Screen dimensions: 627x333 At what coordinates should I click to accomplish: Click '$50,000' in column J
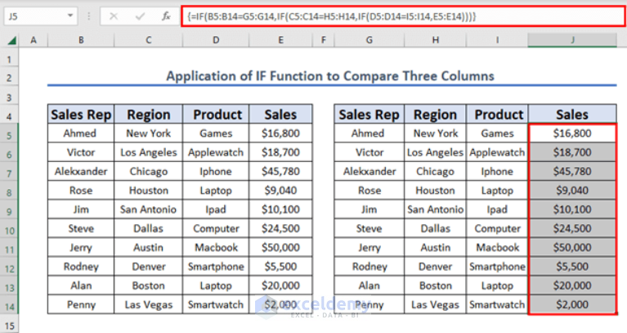pyautogui.click(x=572, y=247)
